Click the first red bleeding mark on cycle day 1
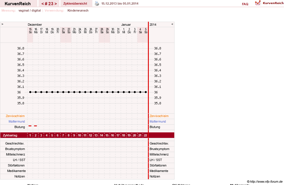Viewport: 284px width, 185px height. 30,126
